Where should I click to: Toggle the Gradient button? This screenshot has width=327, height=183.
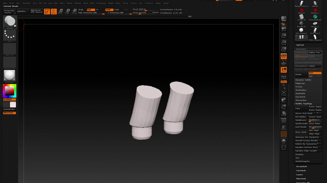pyautogui.click(x=10, y=99)
